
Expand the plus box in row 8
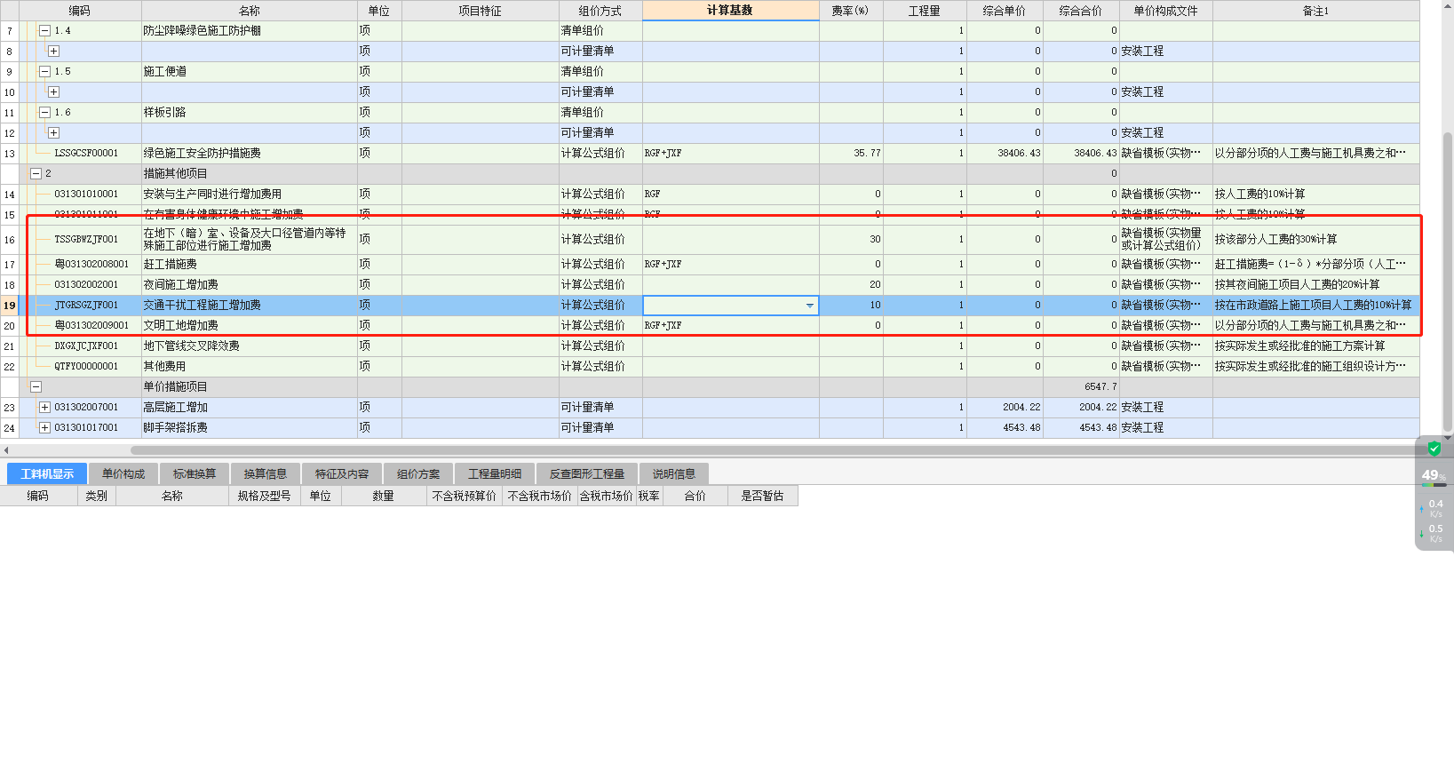pos(53,51)
